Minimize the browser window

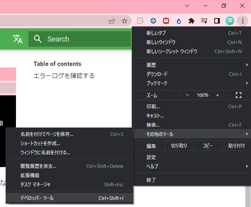[206, 6]
